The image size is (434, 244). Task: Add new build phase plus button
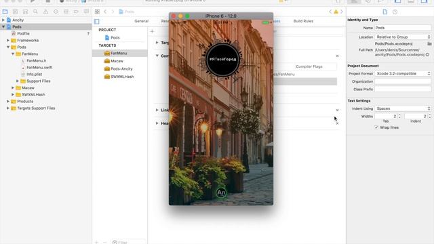click(152, 31)
